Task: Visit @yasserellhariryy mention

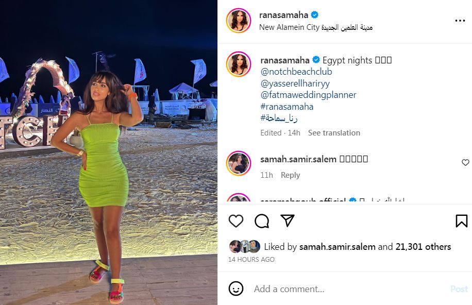Action: coord(295,83)
